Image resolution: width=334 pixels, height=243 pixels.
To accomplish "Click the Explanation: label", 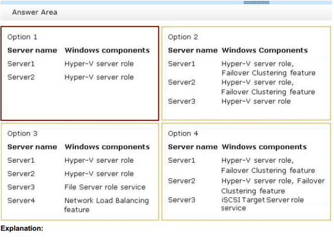I will pyautogui.click(x=22, y=228).
